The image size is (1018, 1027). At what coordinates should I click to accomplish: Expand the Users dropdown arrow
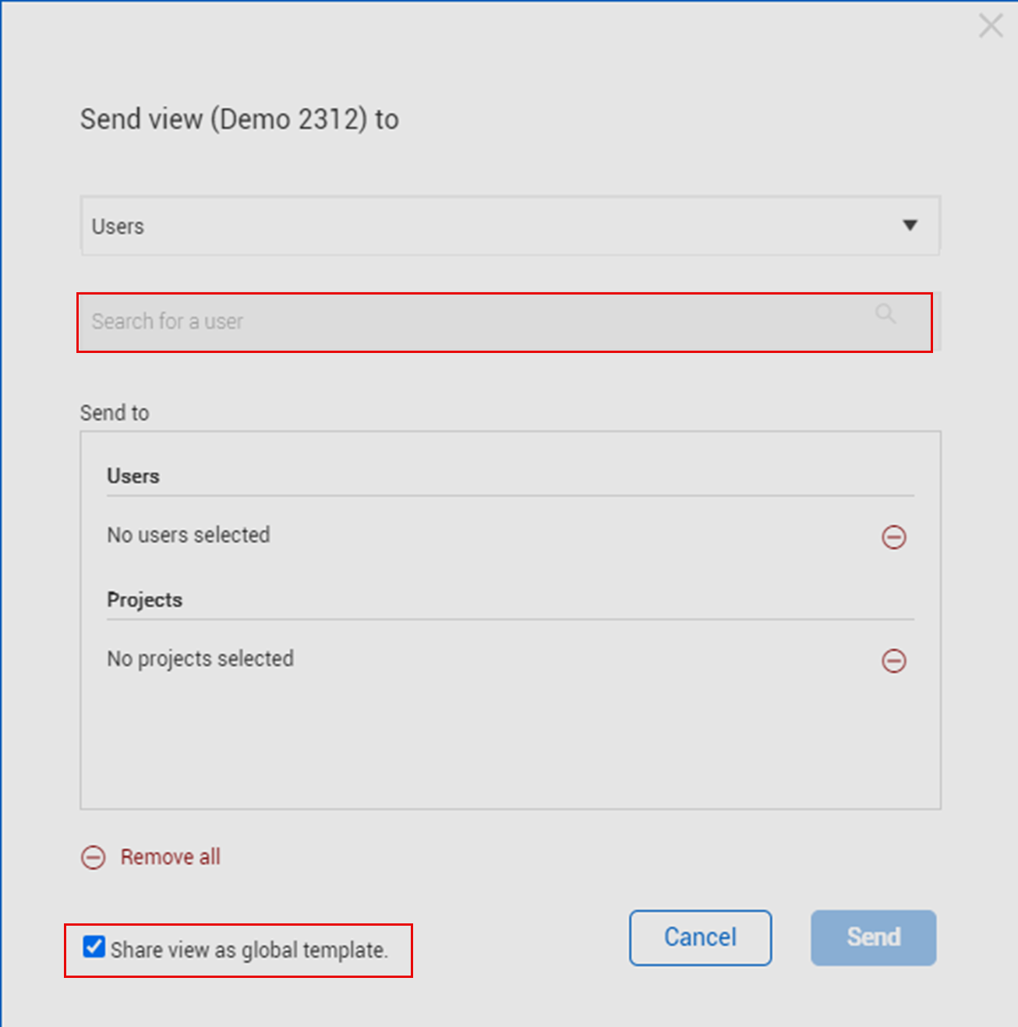click(x=910, y=225)
